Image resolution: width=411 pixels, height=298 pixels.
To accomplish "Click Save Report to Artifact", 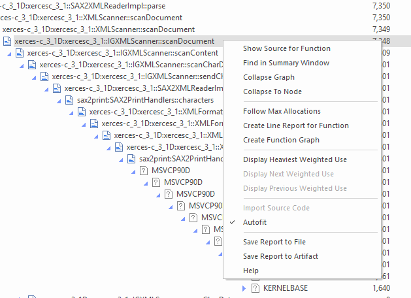I will pos(280,256).
